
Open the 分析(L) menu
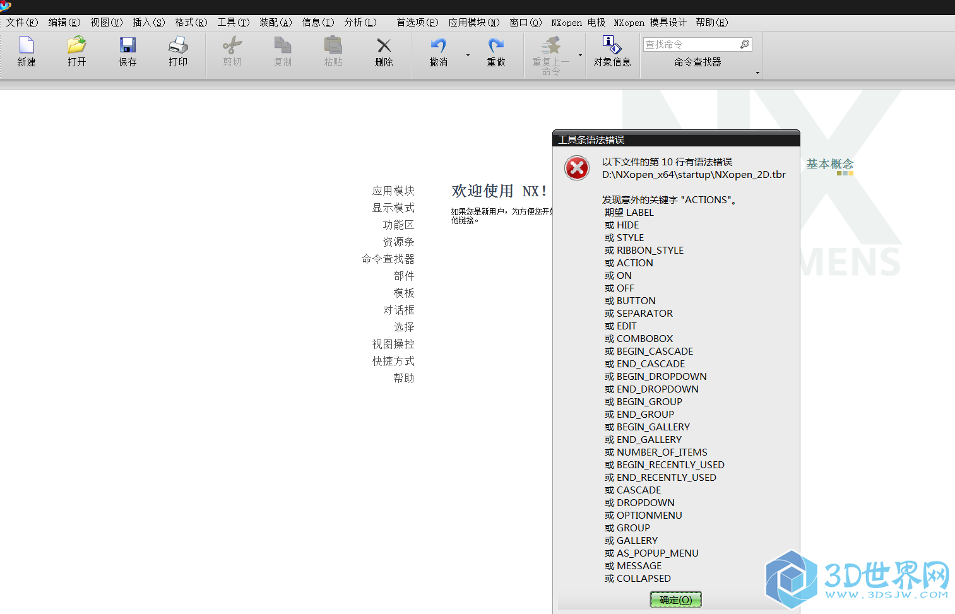point(360,23)
